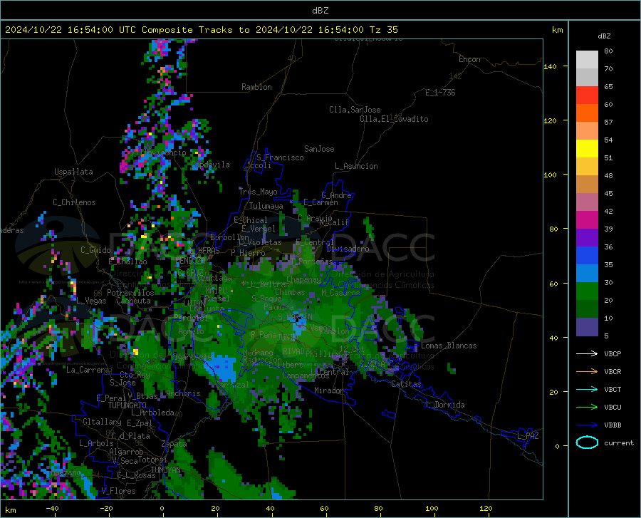Select the light blue 30 dBZ swatch
The image size is (641, 518).
tap(587, 274)
